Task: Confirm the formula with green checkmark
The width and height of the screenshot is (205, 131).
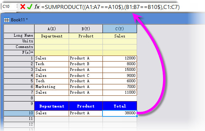Action: coord(30,7)
